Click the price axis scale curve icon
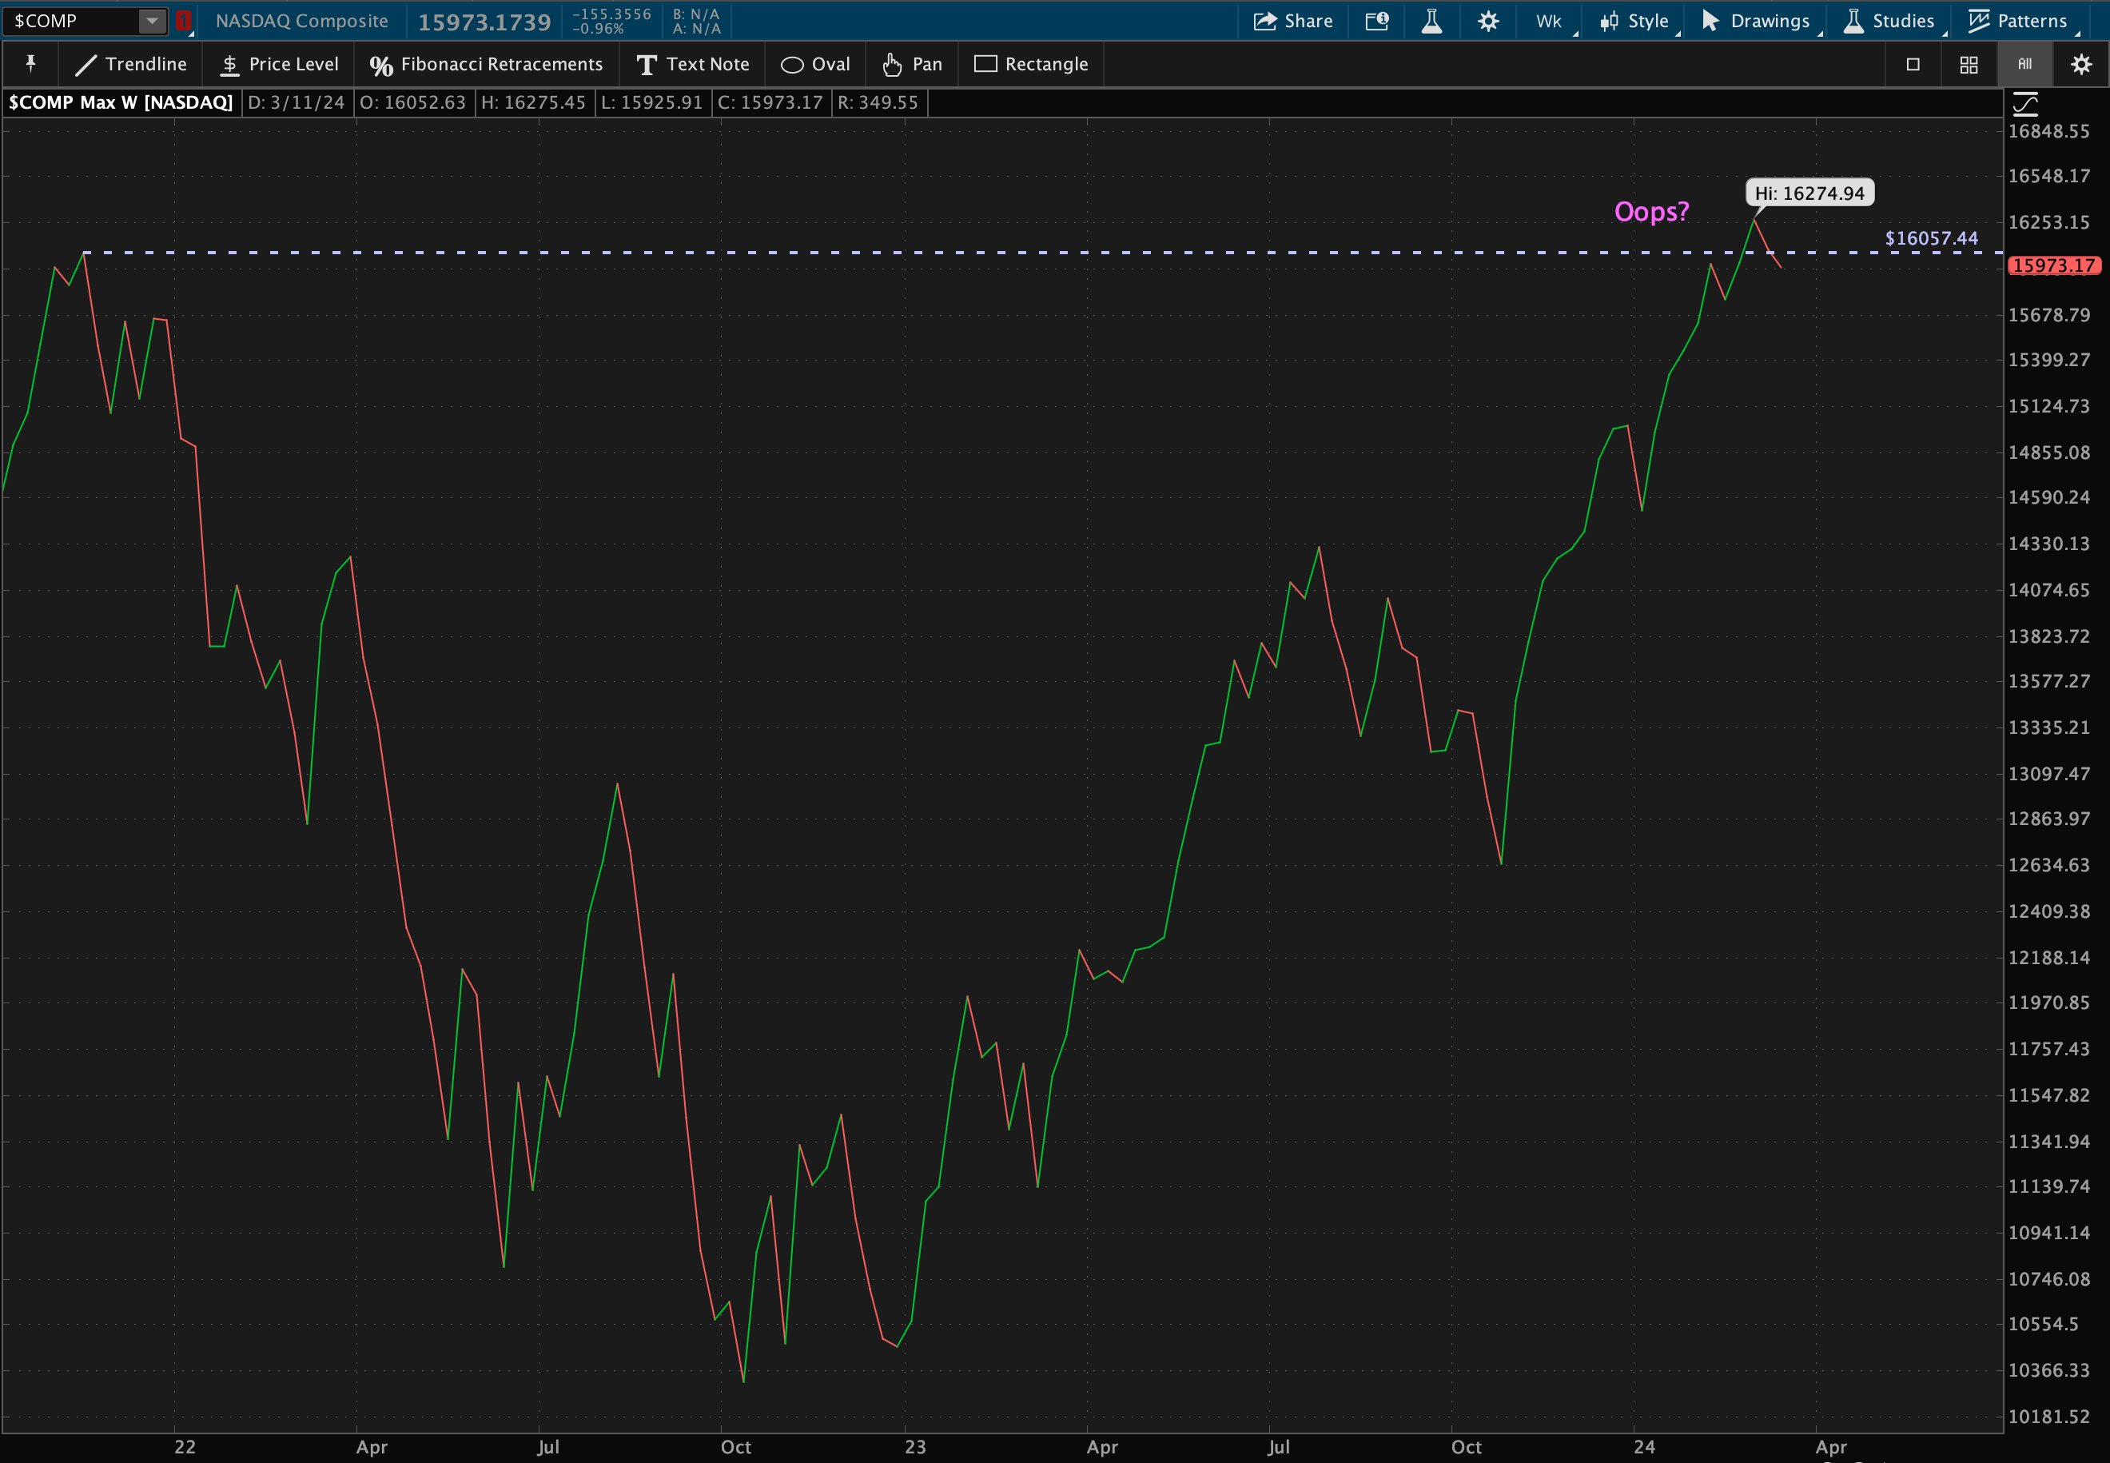This screenshot has height=1463, width=2110. (2024, 104)
